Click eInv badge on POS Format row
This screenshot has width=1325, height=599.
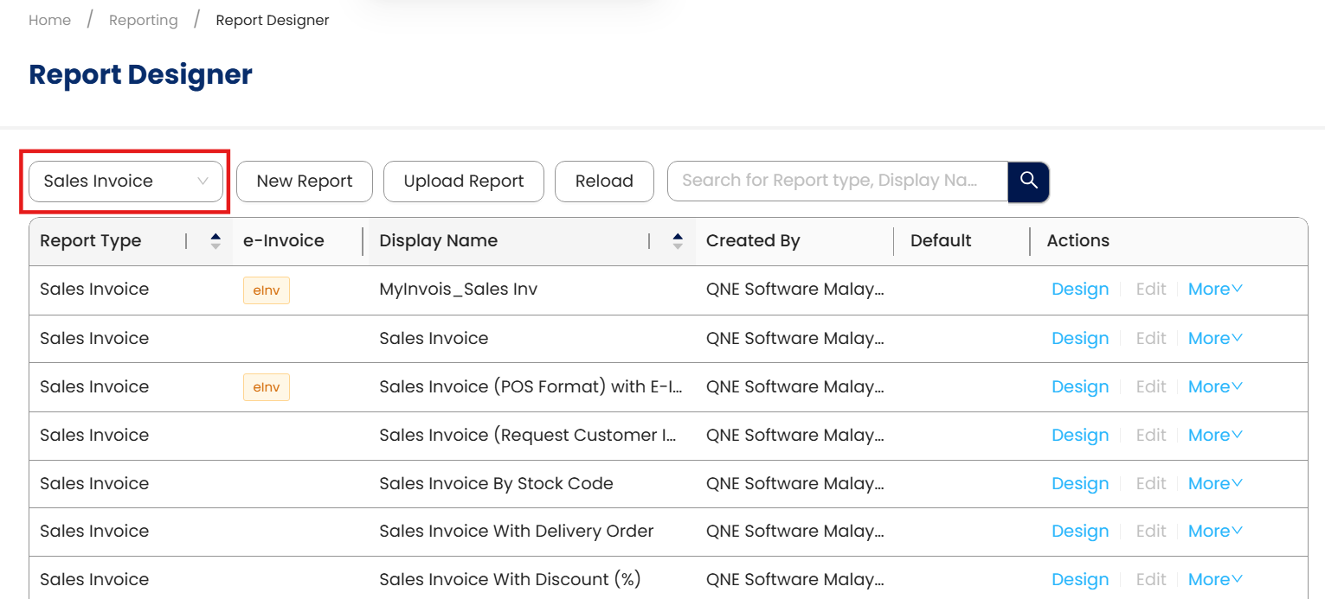tap(266, 387)
